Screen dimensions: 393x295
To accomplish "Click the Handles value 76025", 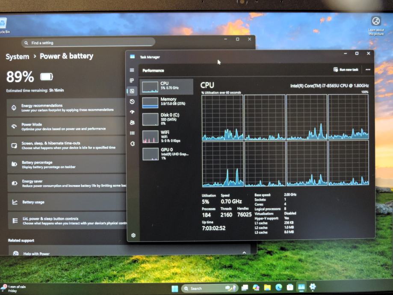I will point(244,215).
